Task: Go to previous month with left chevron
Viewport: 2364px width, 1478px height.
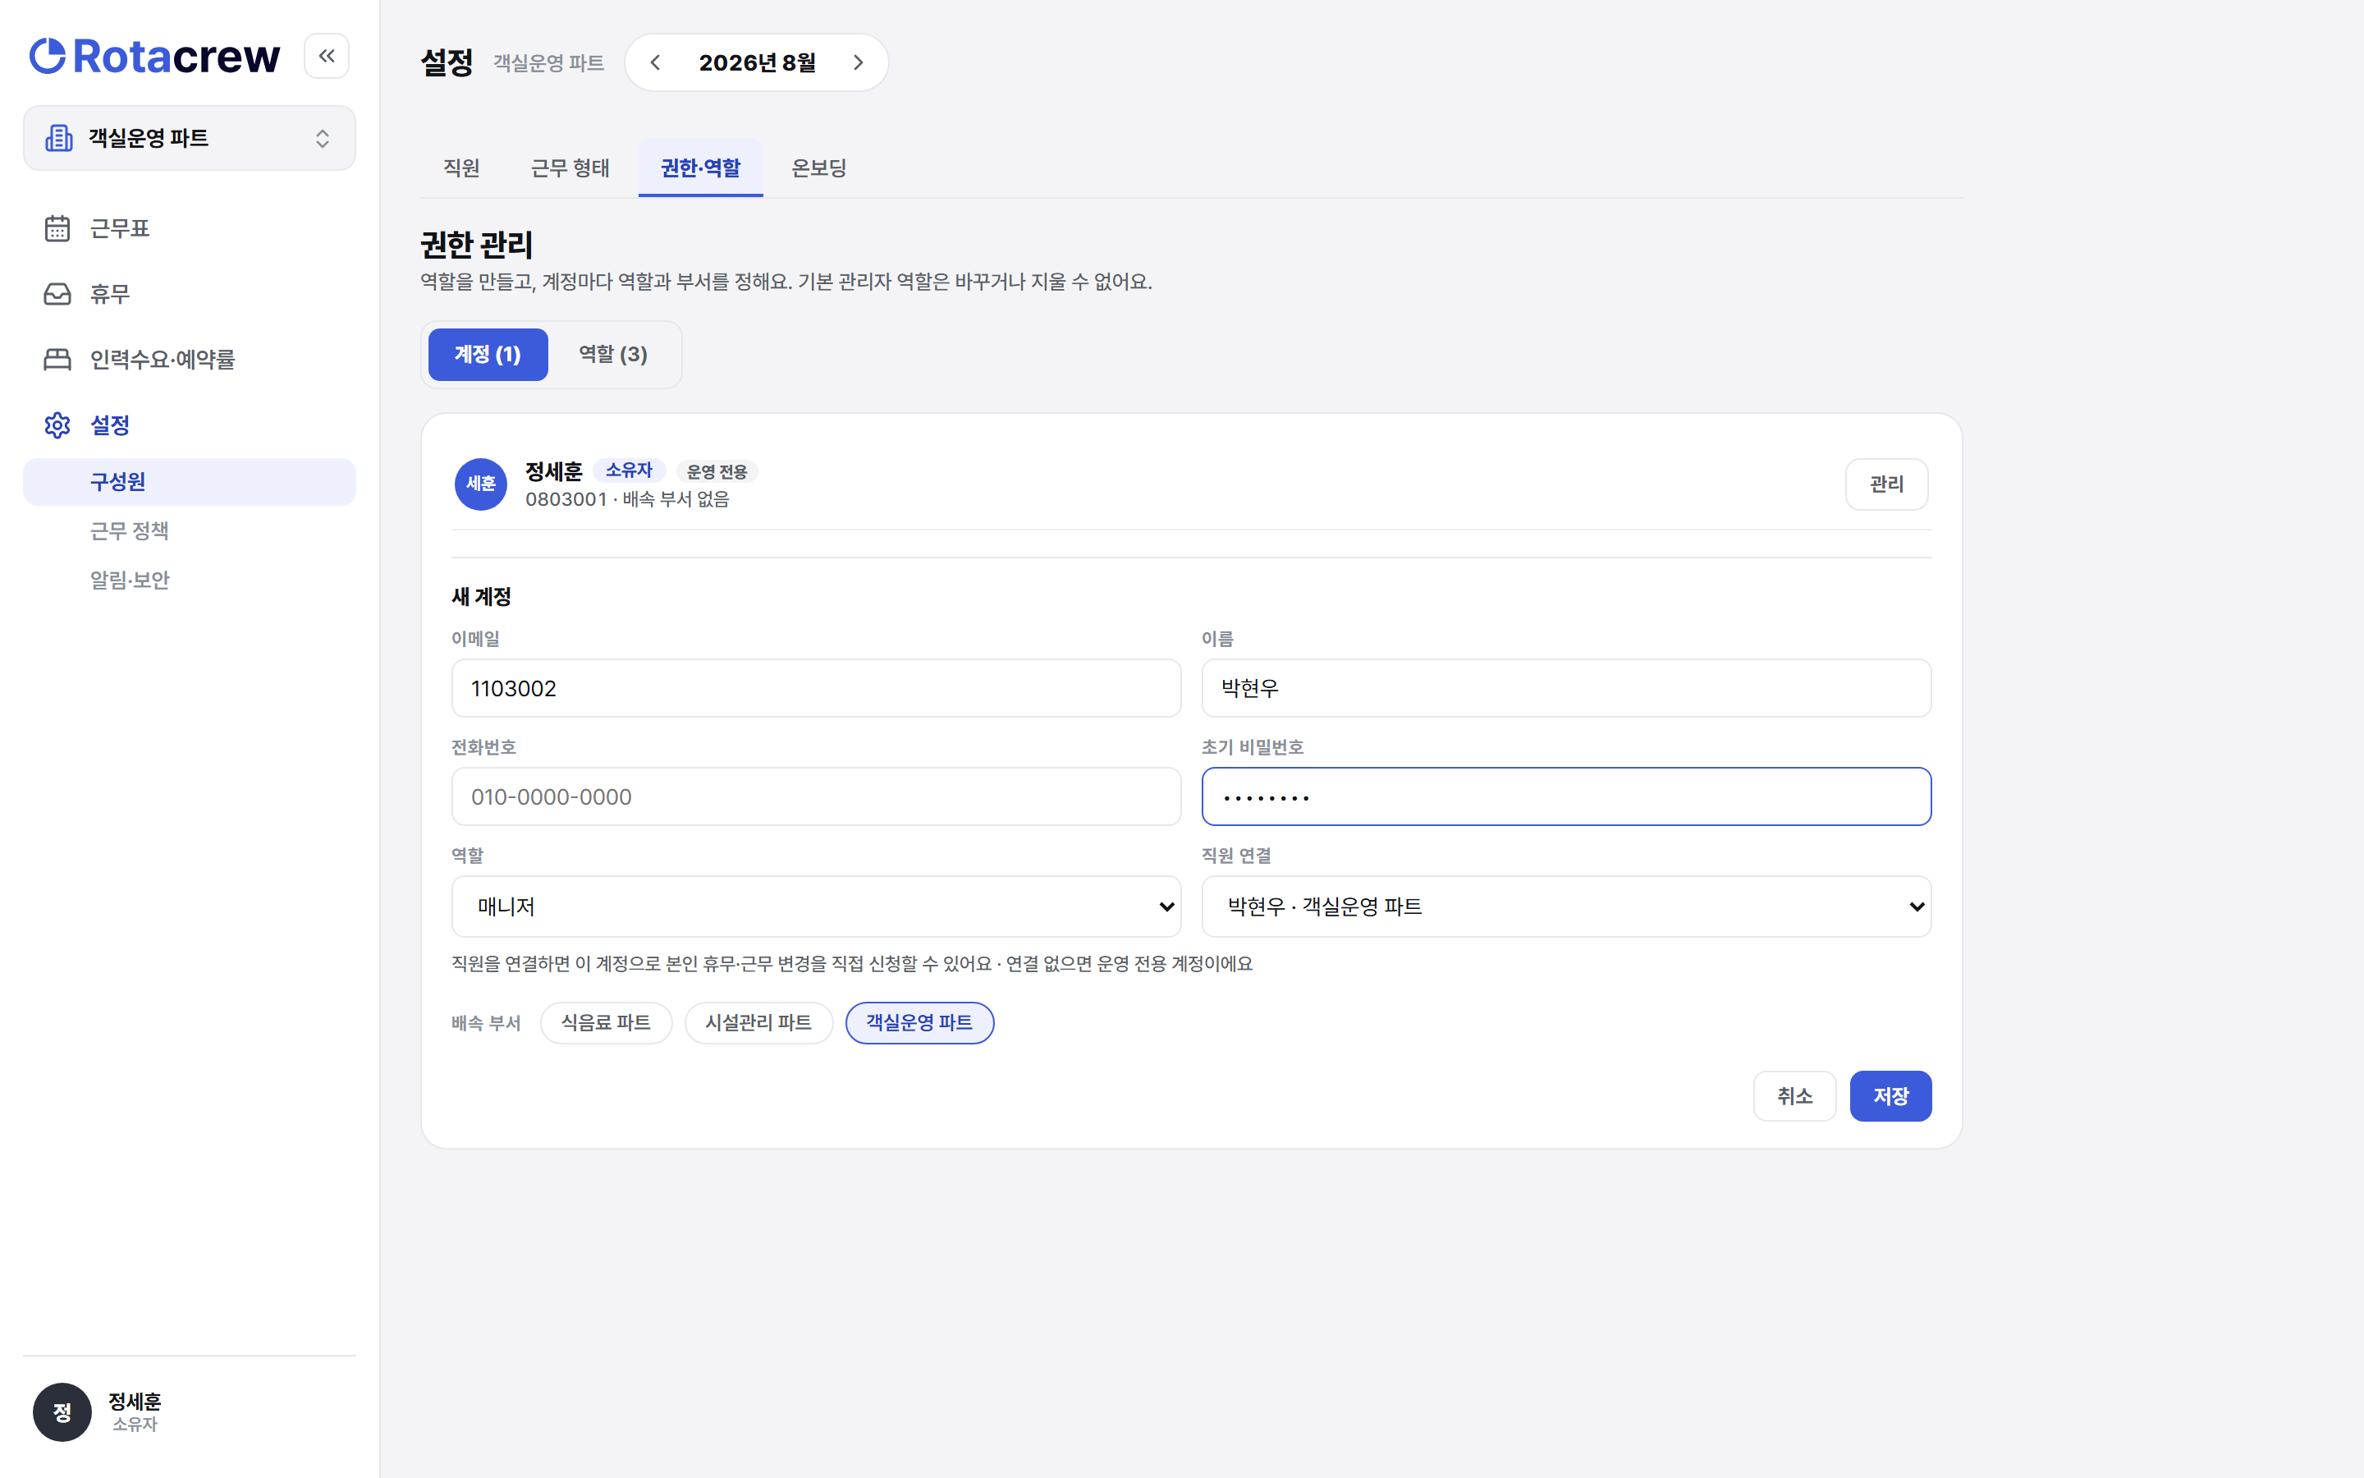Action: point(656,62)
